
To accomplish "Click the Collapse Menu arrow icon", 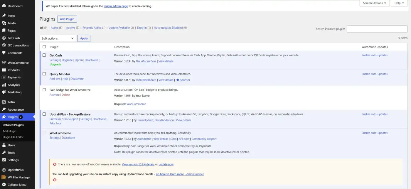I will pos(4,185).
